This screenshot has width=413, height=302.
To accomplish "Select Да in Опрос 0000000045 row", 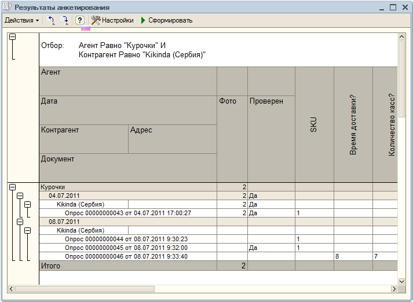I will (x=271, y=248).
